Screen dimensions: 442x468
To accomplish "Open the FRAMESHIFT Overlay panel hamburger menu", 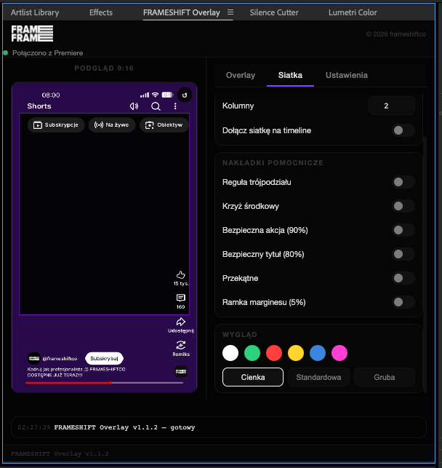I will coord(230,12).
